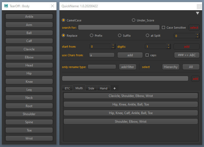This screenshot has width=204, height=147.
Task: Focus the search for text field
Action: coord(119,28)
